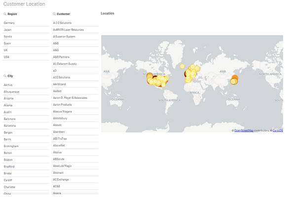Open the CartoDB attribution link

tap(277, 130)
